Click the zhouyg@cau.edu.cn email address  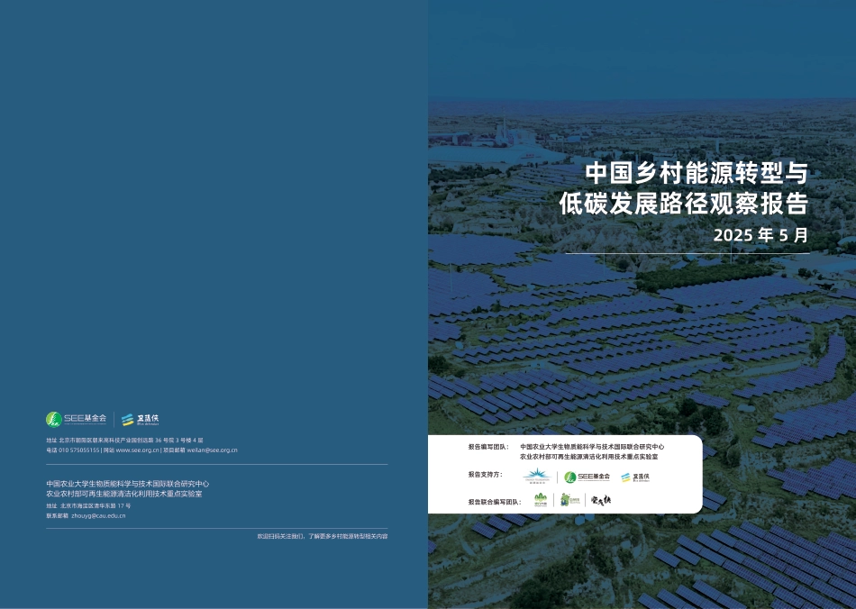tap(98, 515)
